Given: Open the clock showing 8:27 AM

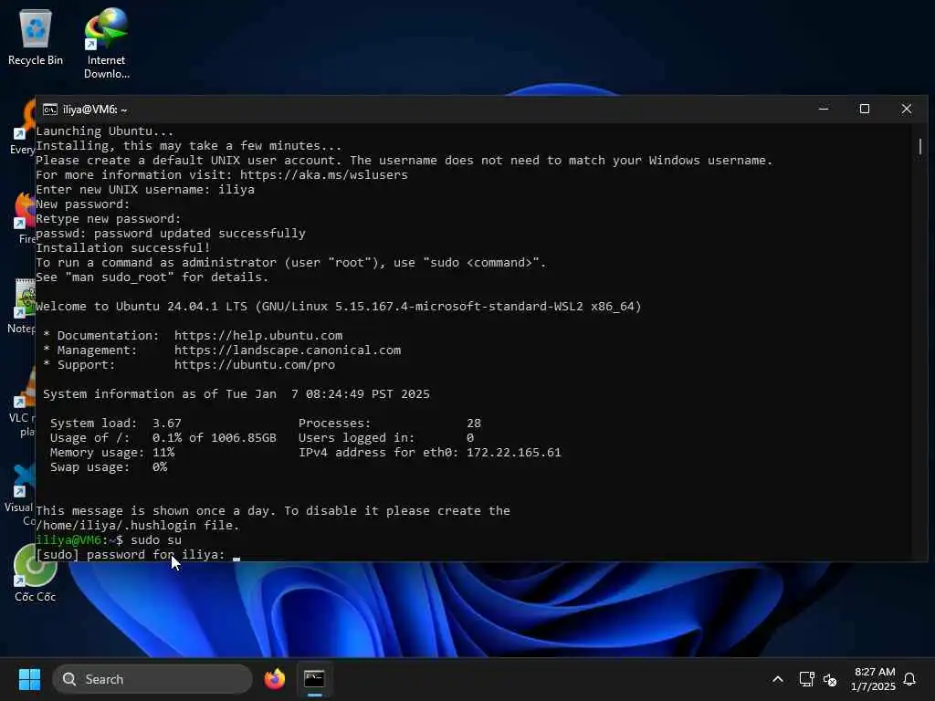Looking at the screenshot, I should click(873, 679).
